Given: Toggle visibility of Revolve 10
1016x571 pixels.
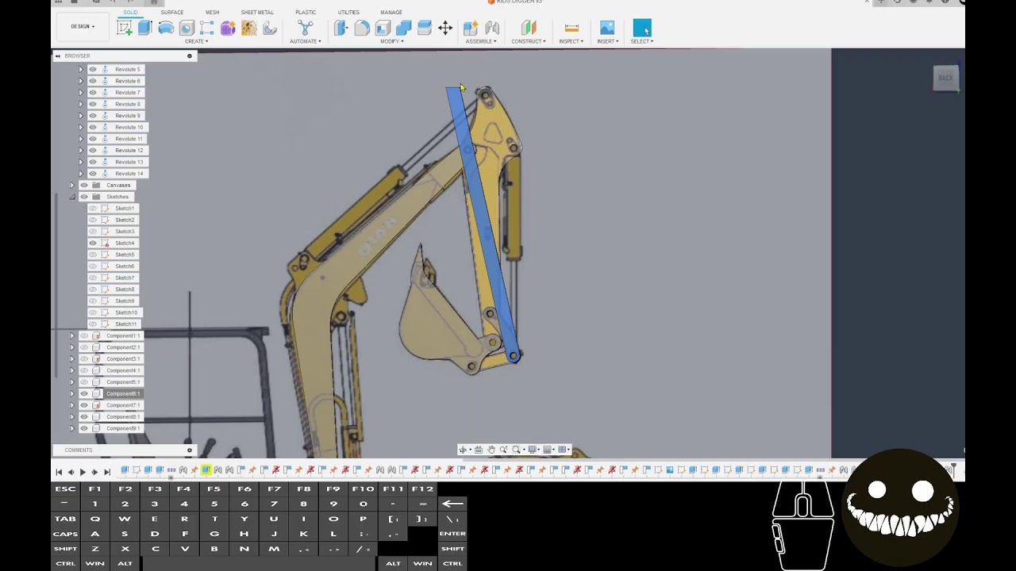Looking at the screenshot, I should (93, 128).
